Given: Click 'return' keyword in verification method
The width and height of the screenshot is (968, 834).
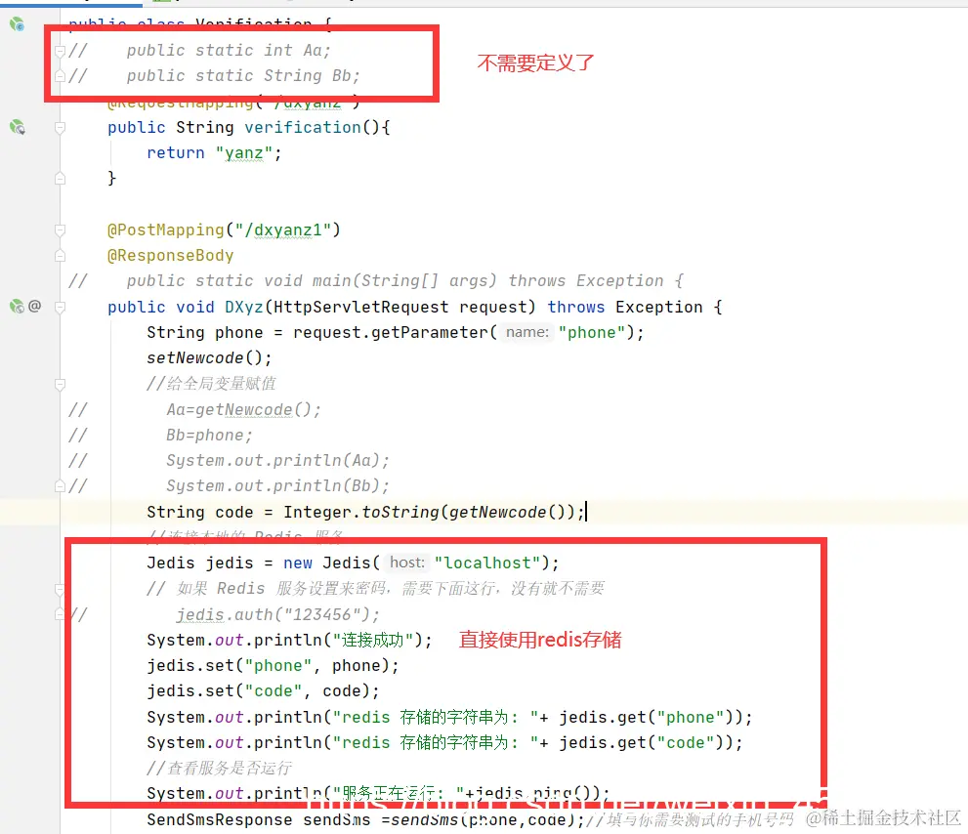Looking at the screenshot, I should pos(175,152).
